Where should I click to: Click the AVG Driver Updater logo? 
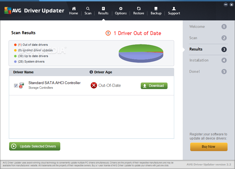click(34, 11)
